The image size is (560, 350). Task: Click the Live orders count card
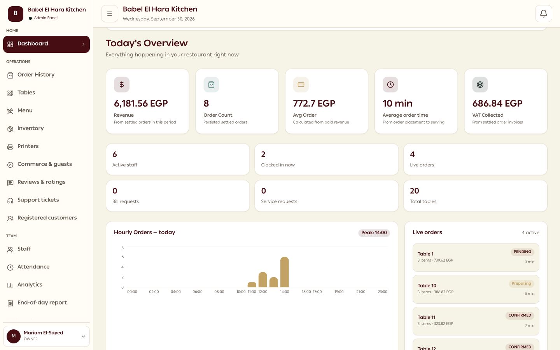coord(475,159)
